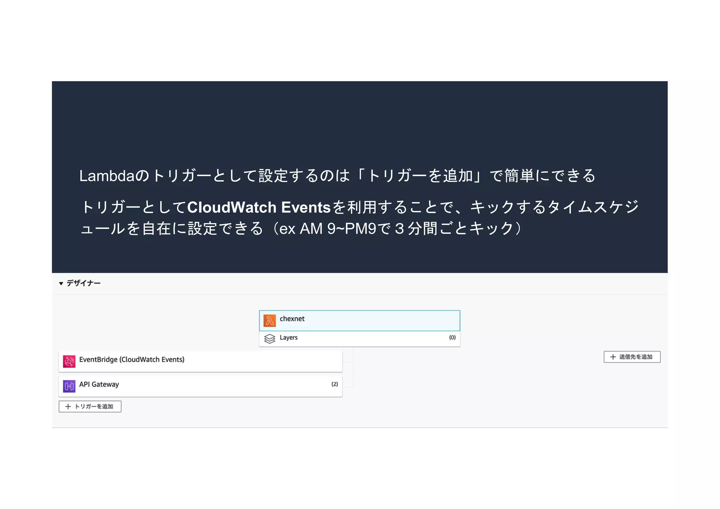Select EventBridge (CloudWatch Events) trigger
Viewport: 720px width, 509px height.
tap(200, 361)
